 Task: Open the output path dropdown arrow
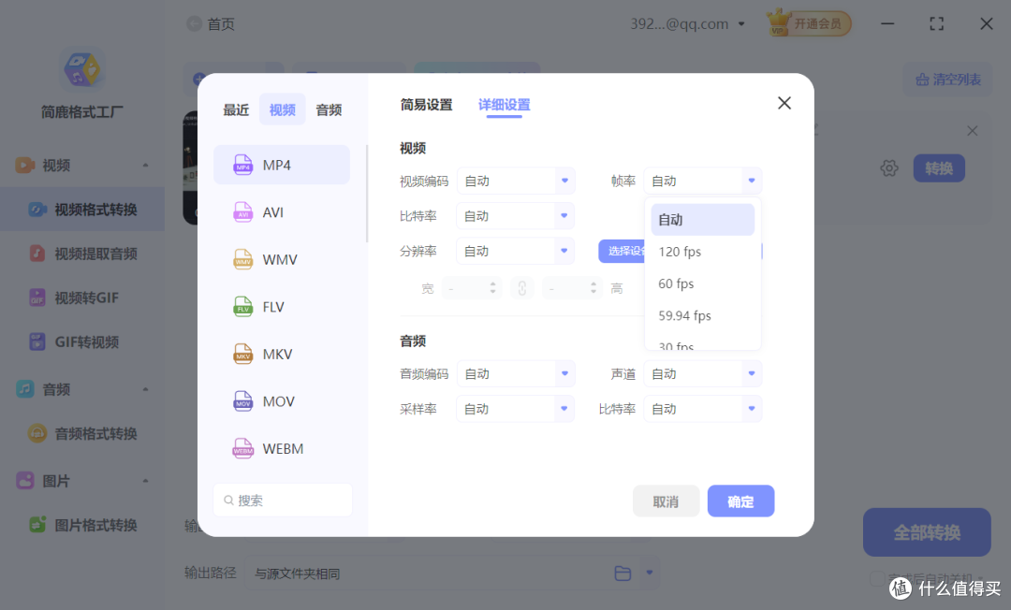tap(650, 573)
